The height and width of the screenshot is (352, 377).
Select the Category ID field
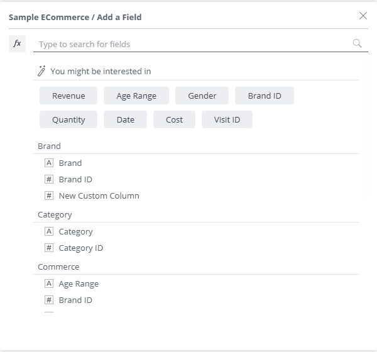tap(80, 248)
